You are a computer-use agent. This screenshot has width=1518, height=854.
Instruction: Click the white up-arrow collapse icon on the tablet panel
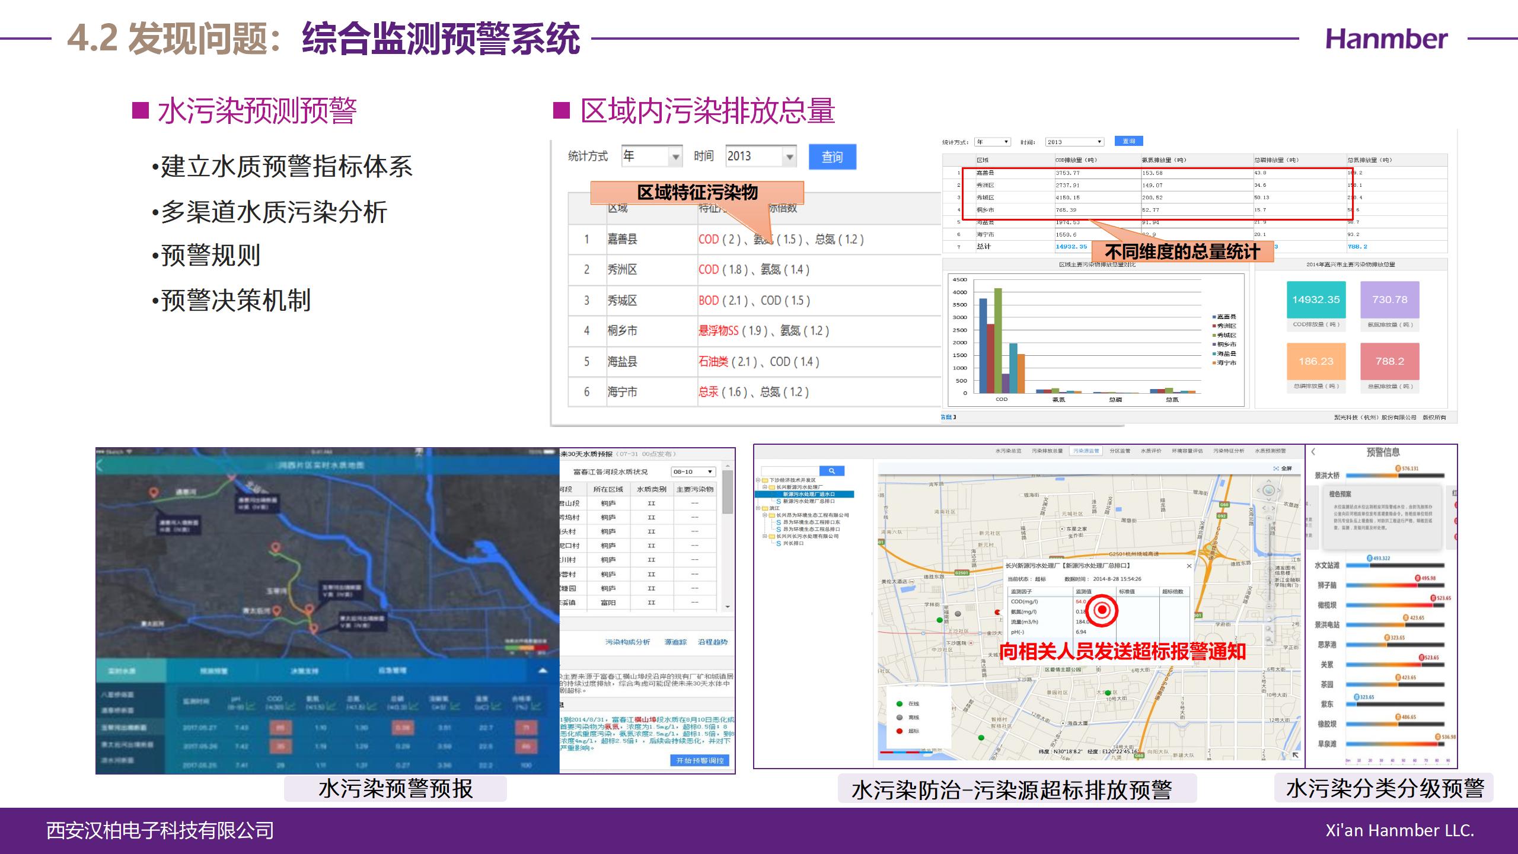click(x=543, y=671)
